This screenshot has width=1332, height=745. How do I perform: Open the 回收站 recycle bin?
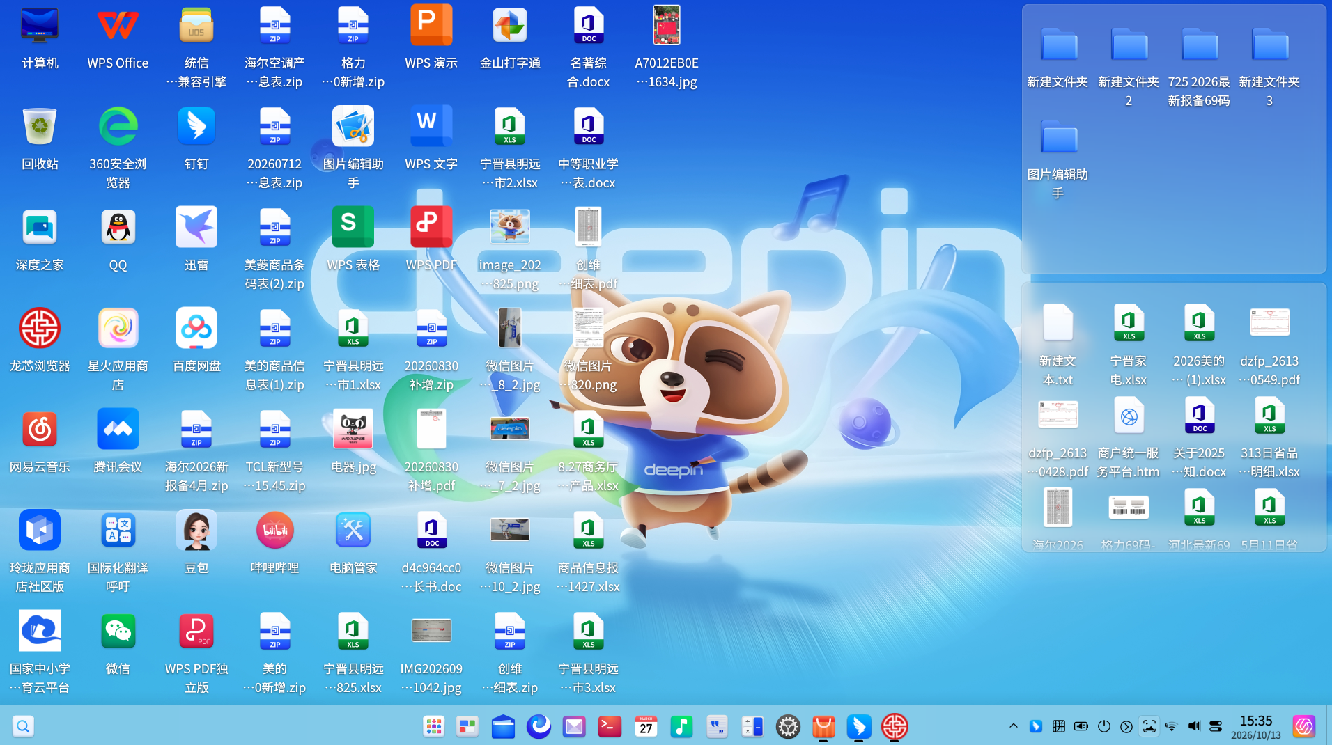pyautogui.click(x=40, y=127)
